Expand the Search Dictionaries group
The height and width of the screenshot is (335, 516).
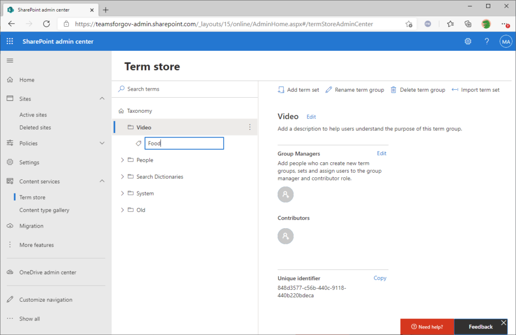(x=121, y=176)
